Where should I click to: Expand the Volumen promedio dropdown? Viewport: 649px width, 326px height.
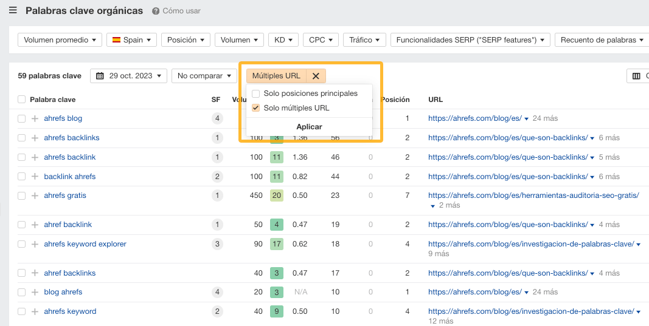point(60,40)
